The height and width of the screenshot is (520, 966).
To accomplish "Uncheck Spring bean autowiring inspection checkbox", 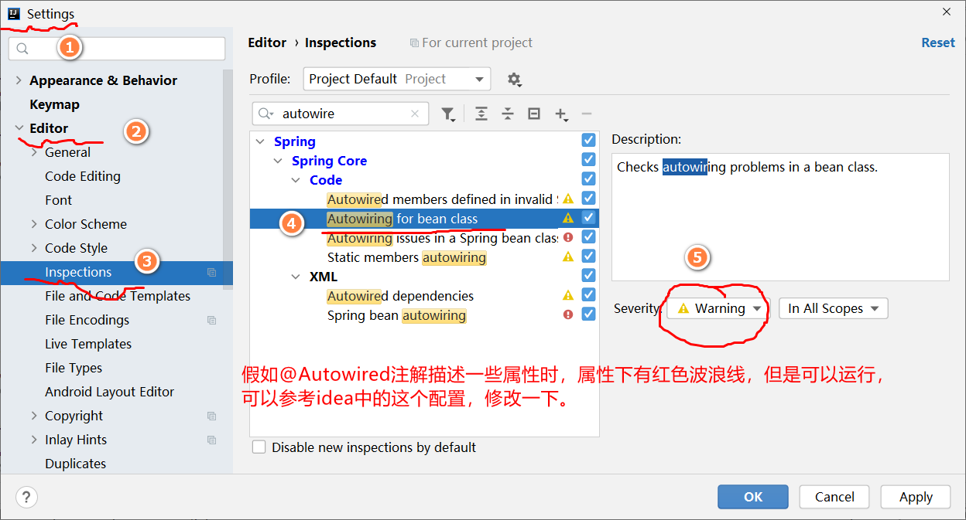I will click(x=588, y=314).
